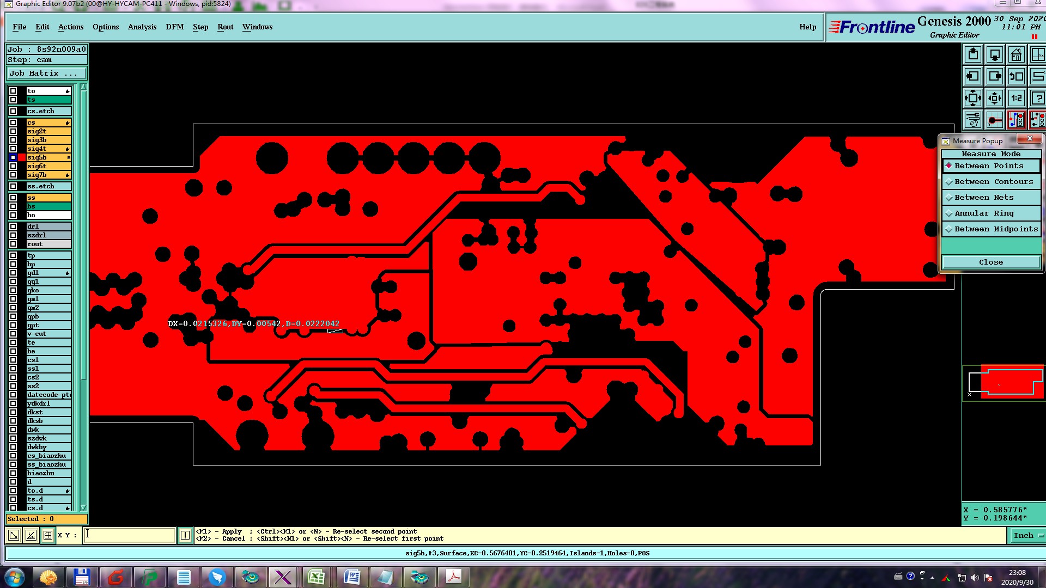Click the previous zoom (undo view) icon
Screen dimensions: 1046x588
pos(1016,76)
